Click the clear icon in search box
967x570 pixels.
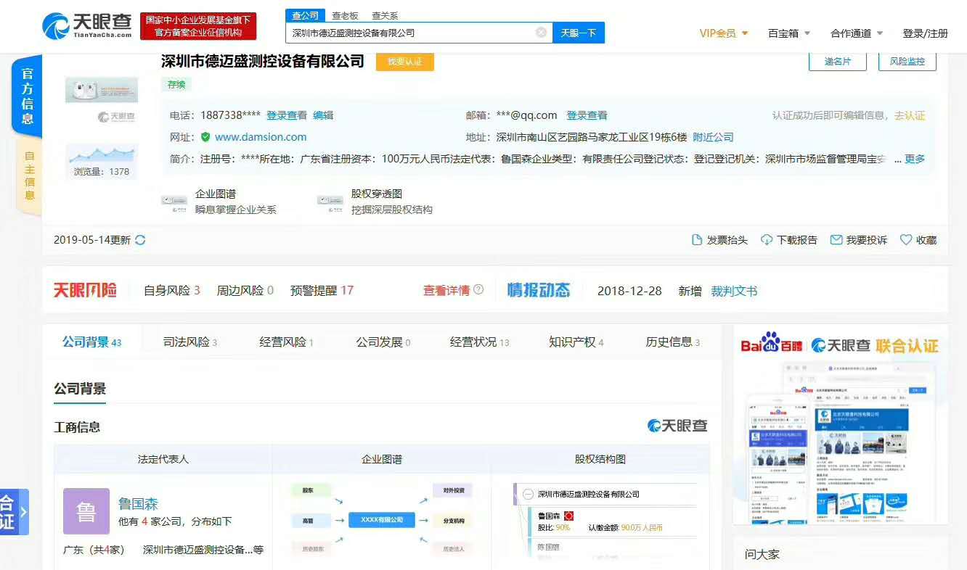pyautogui.click(x=541, y=33)
